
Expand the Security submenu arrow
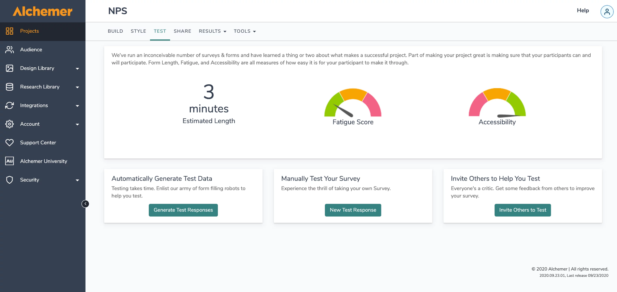click(77, 180)
